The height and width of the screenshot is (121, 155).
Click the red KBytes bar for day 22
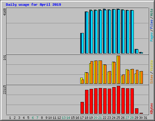105,101
